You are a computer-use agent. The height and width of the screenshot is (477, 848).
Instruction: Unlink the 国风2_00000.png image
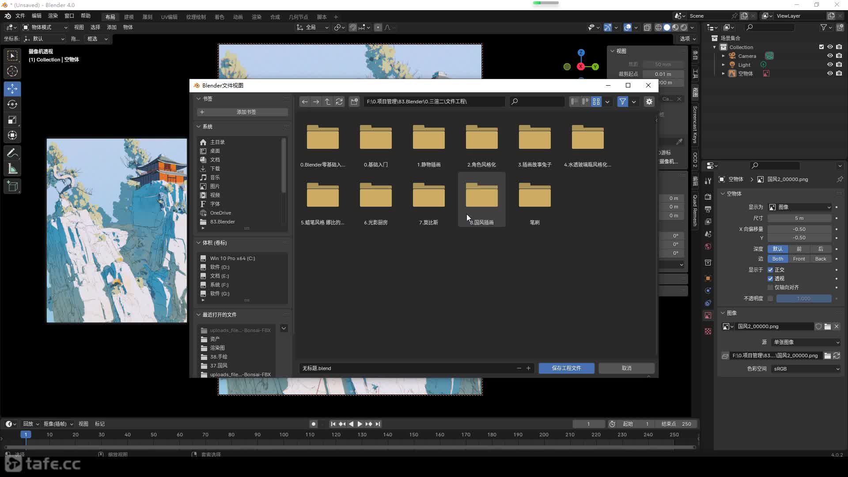837,326
